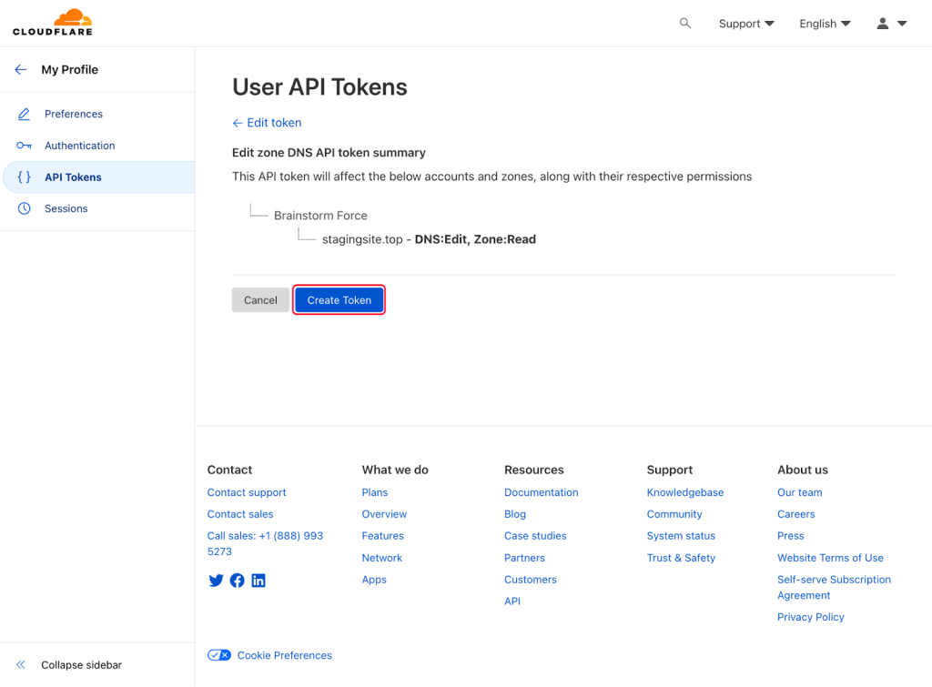Select API Tokens in sidebar

73,177
